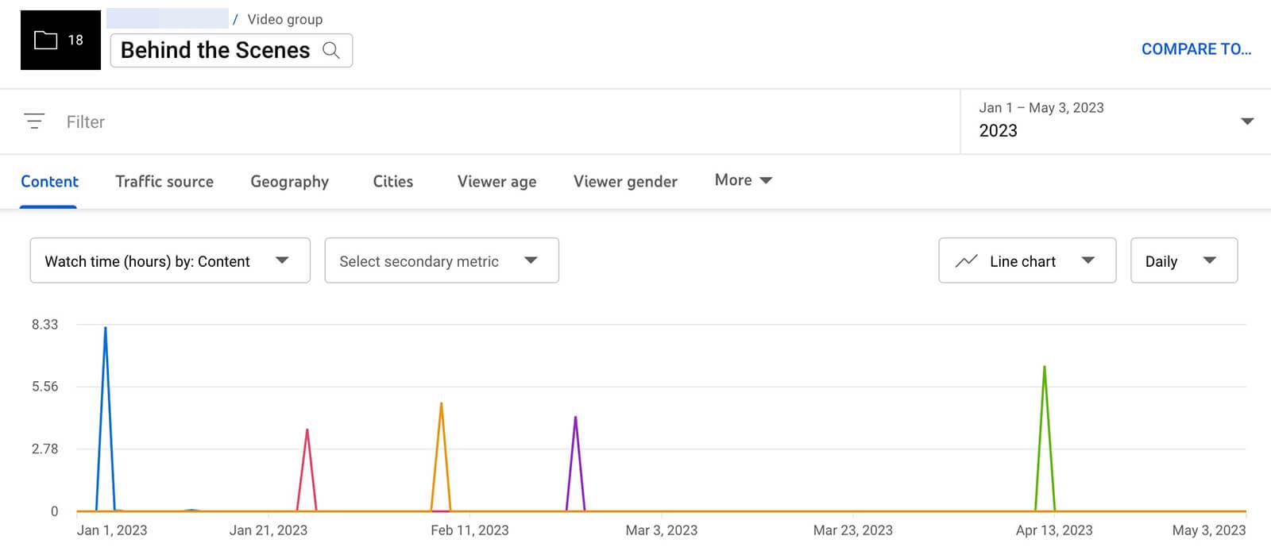The height and width of the screenshot is (555, 1271).
Task: Click the line chart trend icon
Action: coord(966,261)
